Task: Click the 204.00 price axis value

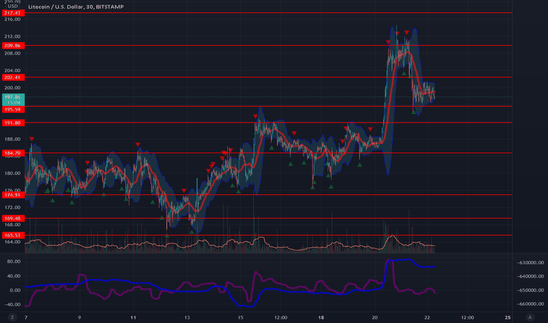Action: [12, 70]
